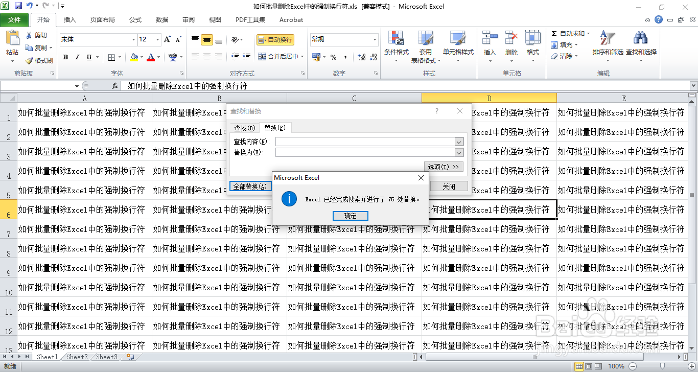Save the workbook with the disk icon
This screenshot has height=372, width=698.
pos(18,6)
